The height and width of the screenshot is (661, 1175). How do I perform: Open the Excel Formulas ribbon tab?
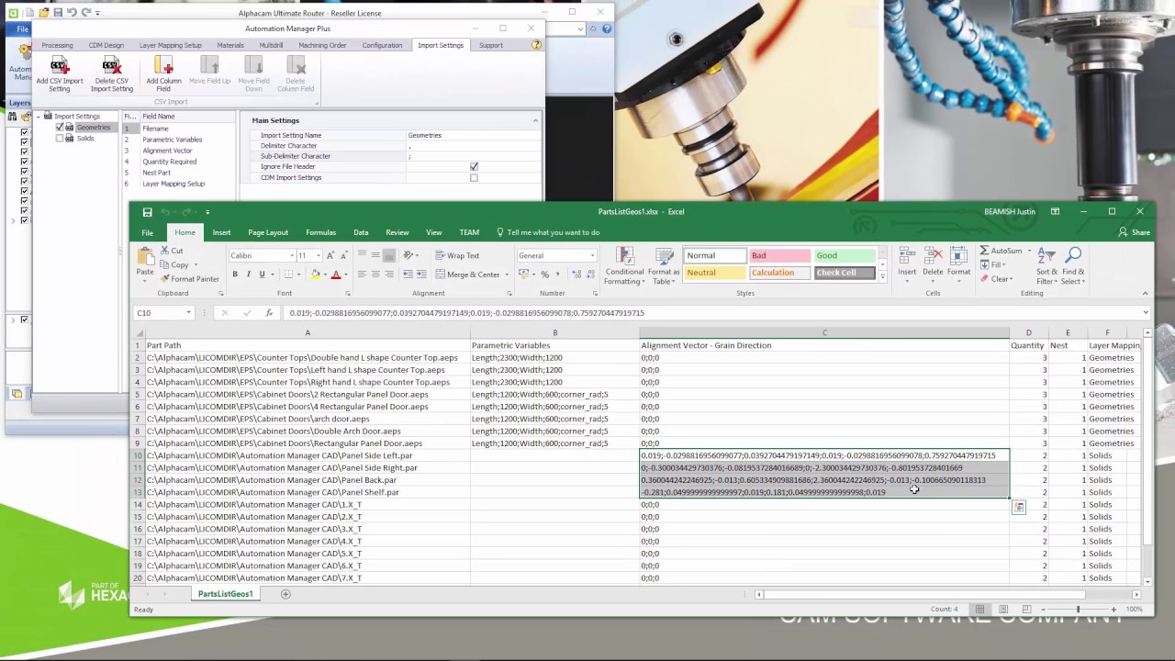point(320,232)
